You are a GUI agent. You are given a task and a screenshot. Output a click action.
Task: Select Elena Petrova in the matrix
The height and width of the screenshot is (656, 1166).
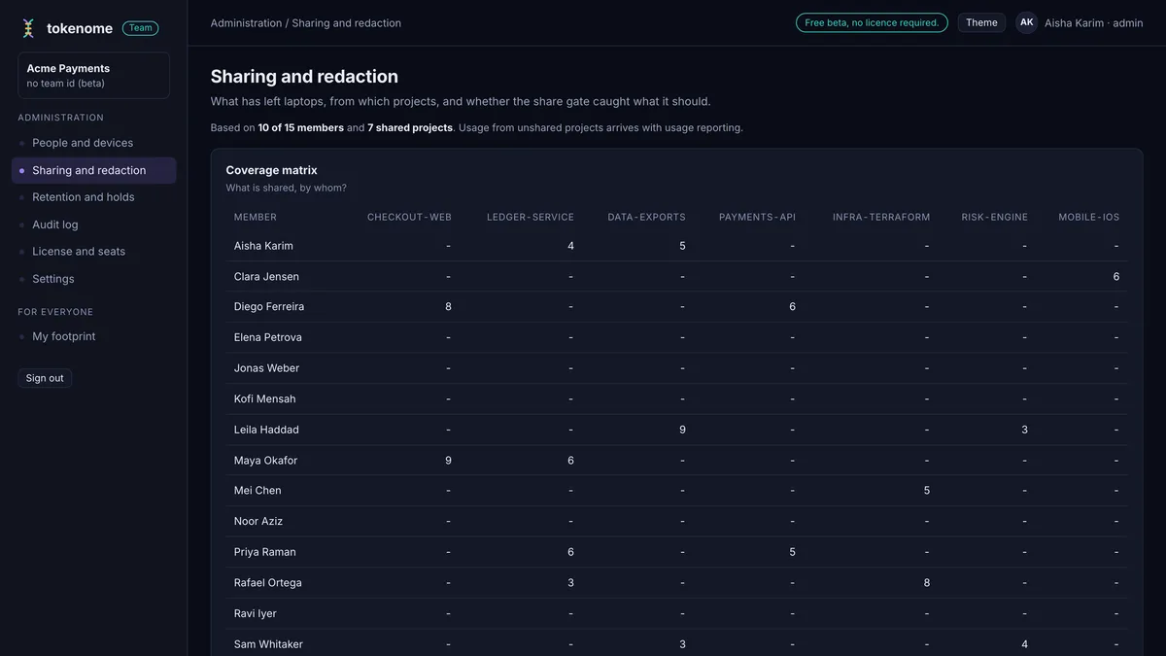(x=268, y=338)
